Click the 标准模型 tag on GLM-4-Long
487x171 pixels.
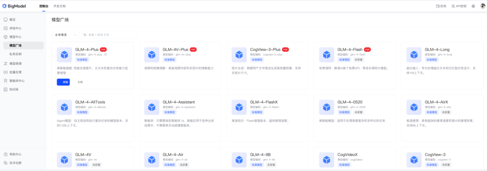point(432,60)
